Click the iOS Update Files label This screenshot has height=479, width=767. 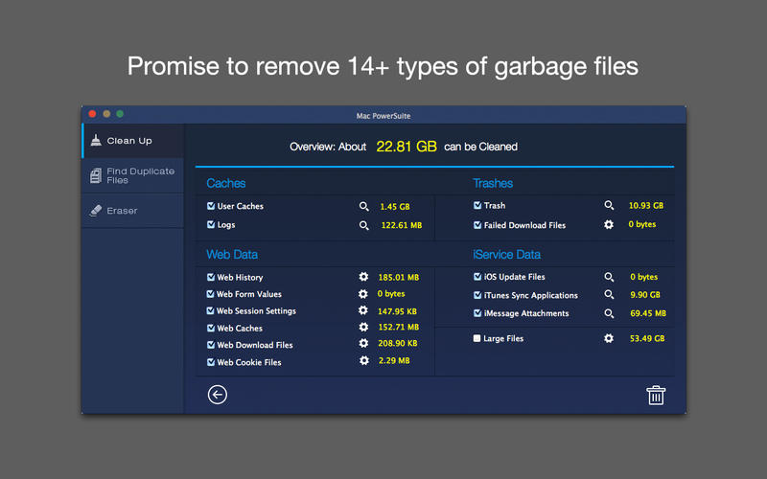pyautogui.click(x=515, y=277)
